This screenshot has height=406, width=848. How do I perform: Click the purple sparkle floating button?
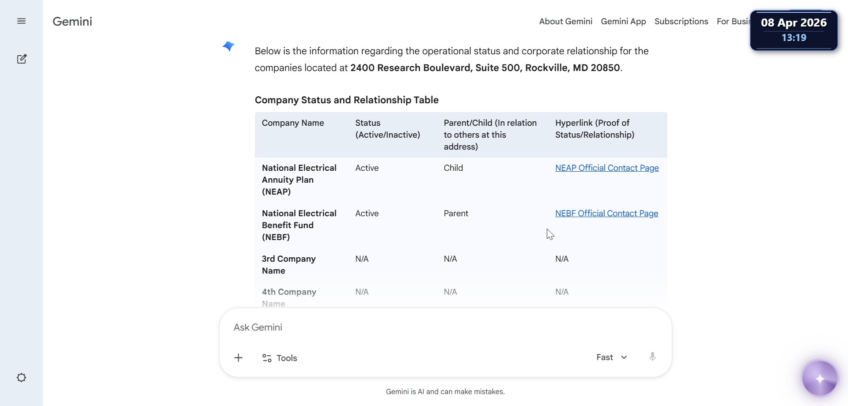tap(820, 379)
